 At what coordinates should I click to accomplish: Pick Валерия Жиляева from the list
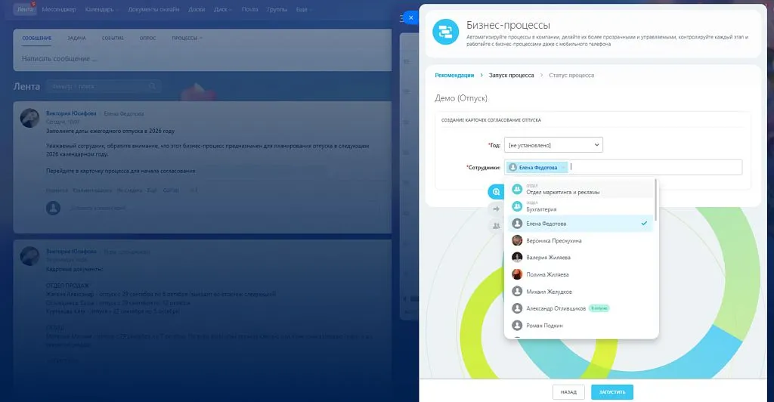(580, 258)
